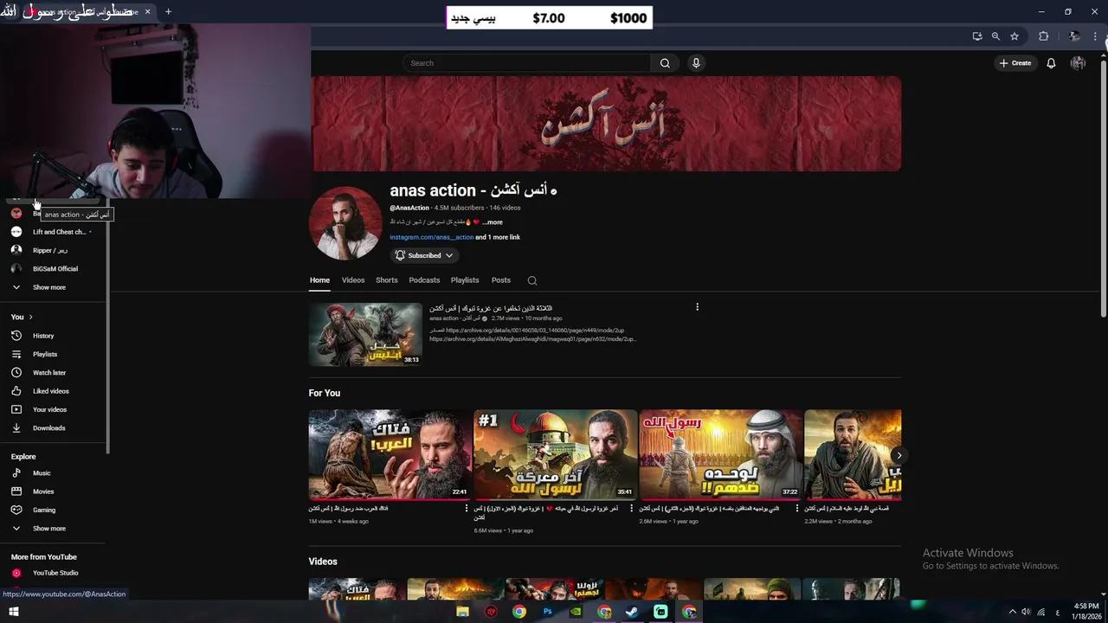Viewport: 1108px width, 623px height.
Task: Switch to the Shorts channel tab
Action: pos(387,280)
